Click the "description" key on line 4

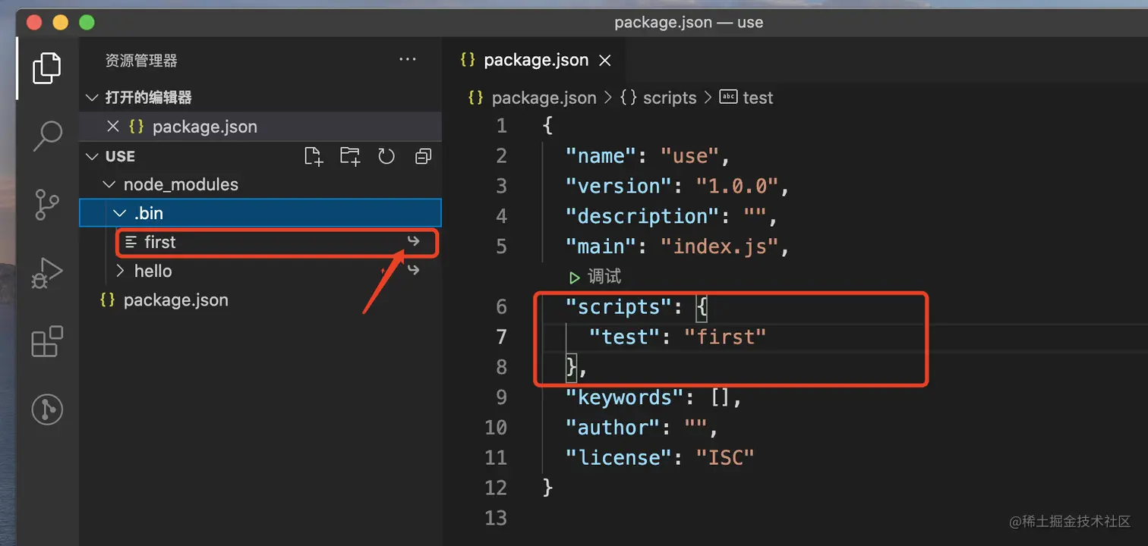(x=642, y=217)
